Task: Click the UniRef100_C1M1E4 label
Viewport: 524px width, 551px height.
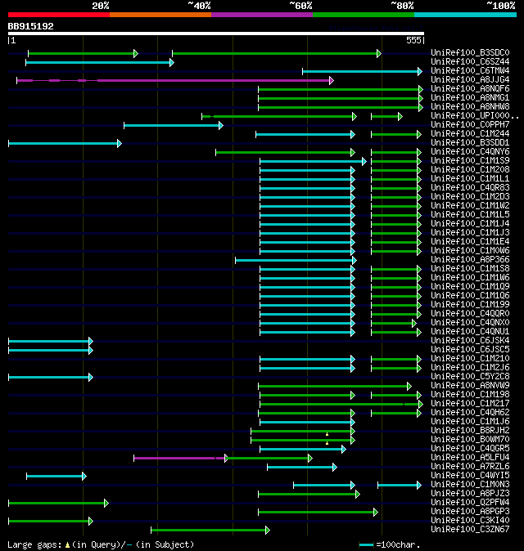Action: [470, 241]
